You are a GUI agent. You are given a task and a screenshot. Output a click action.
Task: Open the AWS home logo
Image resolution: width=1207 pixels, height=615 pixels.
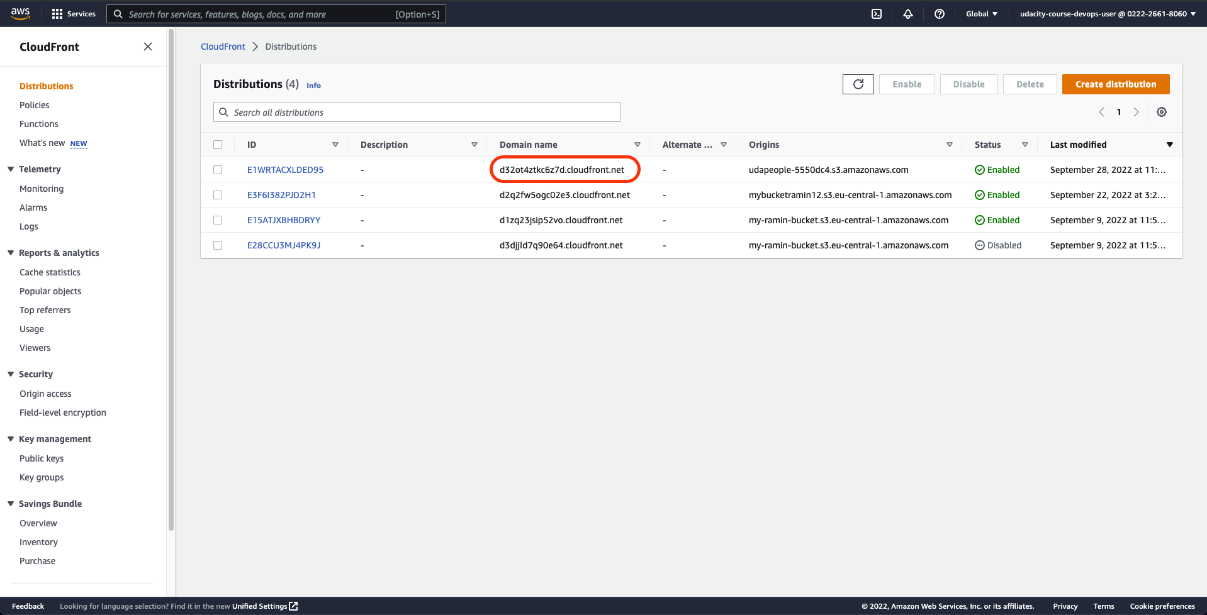click(x=20, y=13)
